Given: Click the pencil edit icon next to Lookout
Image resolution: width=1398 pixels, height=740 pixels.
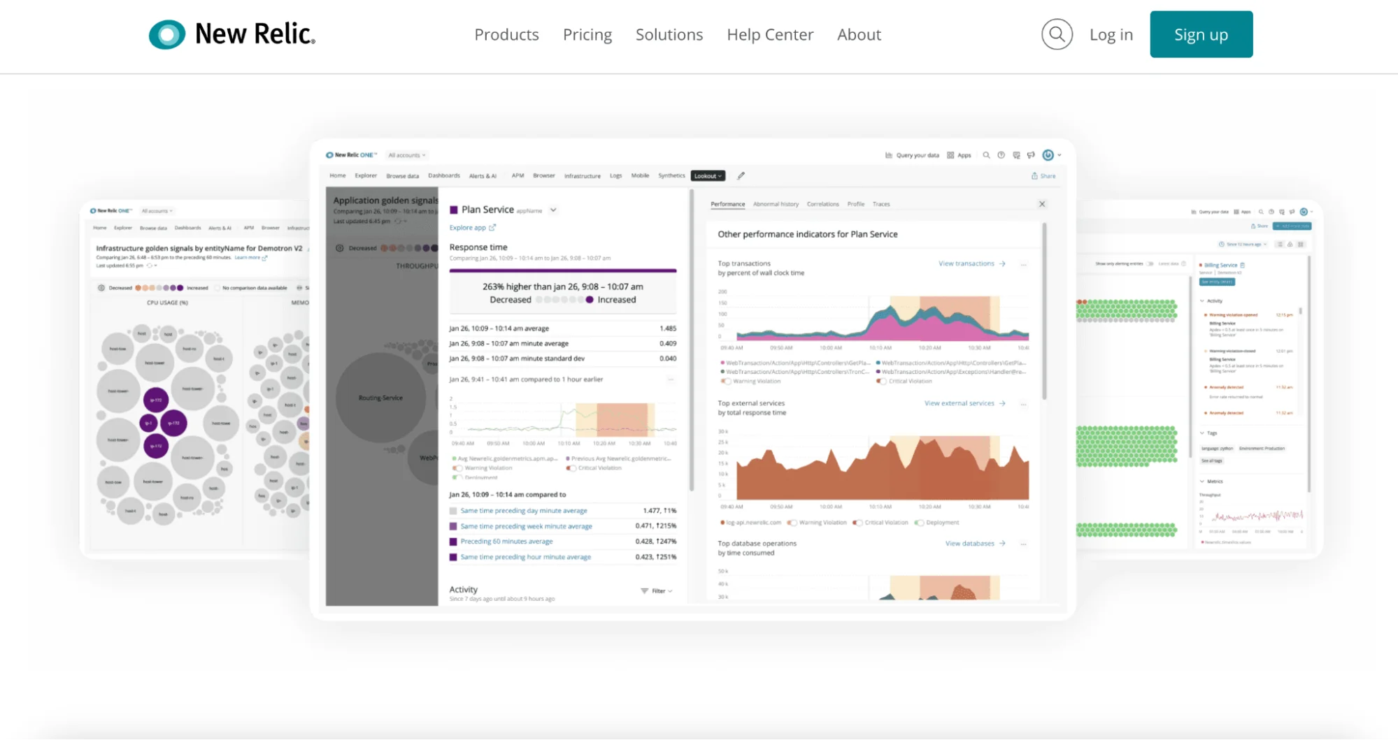Looking at the screenshot, I should 741,176.
